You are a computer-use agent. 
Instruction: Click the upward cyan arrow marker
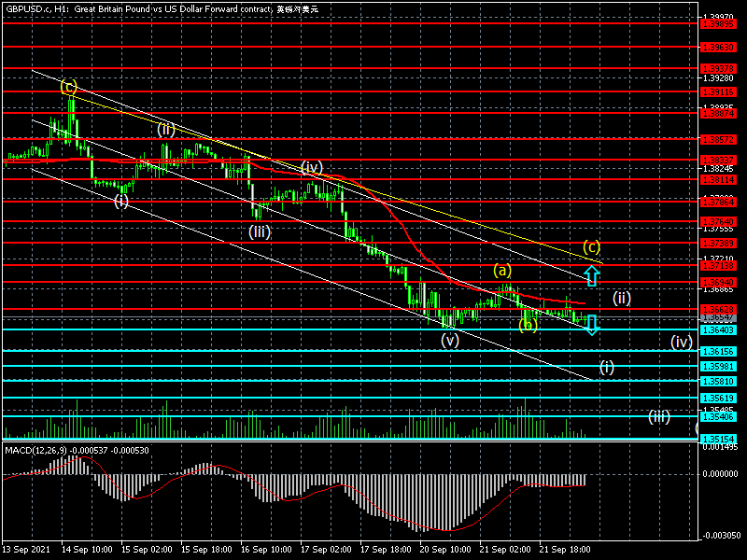[x=590, y=274]
